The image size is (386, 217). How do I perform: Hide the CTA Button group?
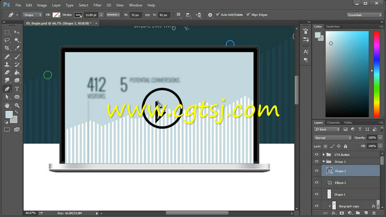(x=317, y=154)
